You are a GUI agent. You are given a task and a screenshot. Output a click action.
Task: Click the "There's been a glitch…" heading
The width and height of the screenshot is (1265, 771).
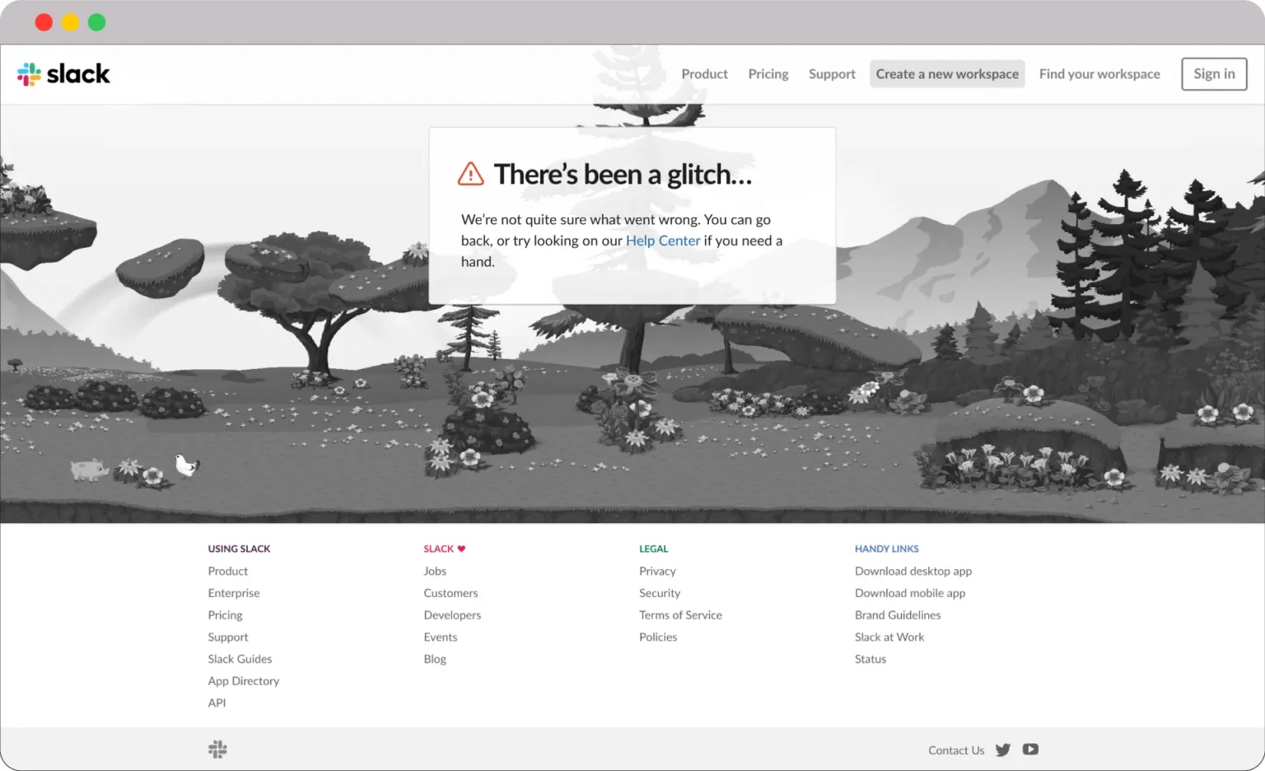[623, 175]
